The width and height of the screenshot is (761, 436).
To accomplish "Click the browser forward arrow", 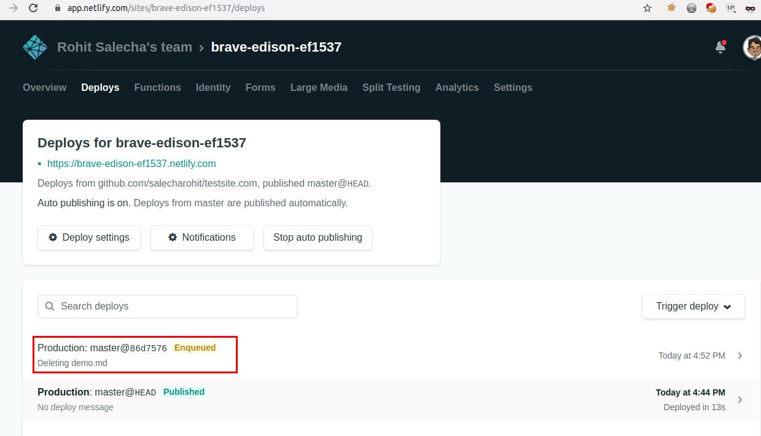I will pyautogui.click(x=14, y=9).
